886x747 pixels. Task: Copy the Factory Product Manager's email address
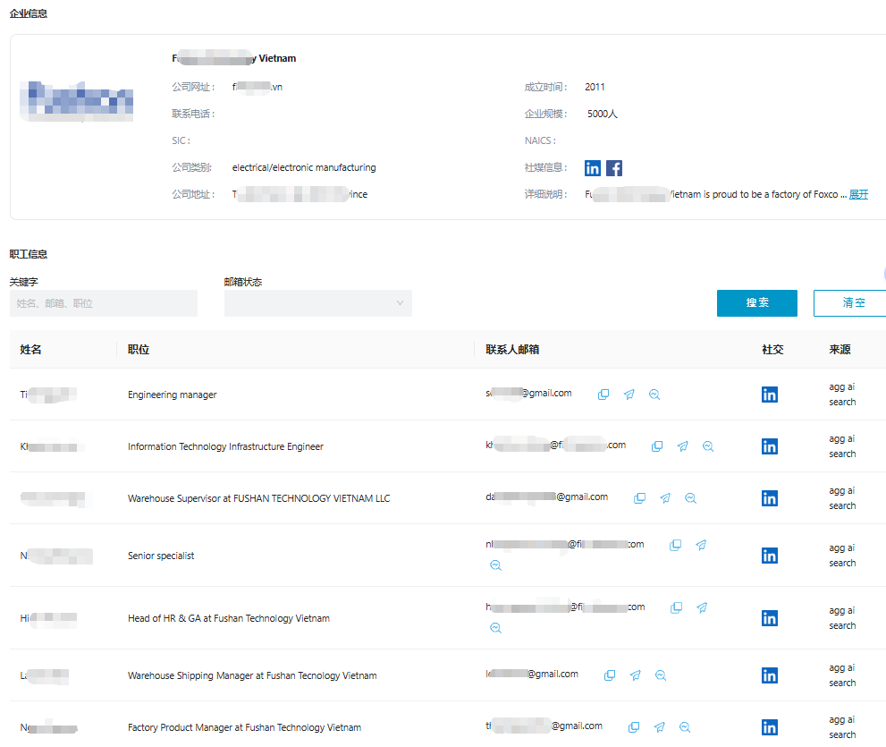tap(634, 727)
